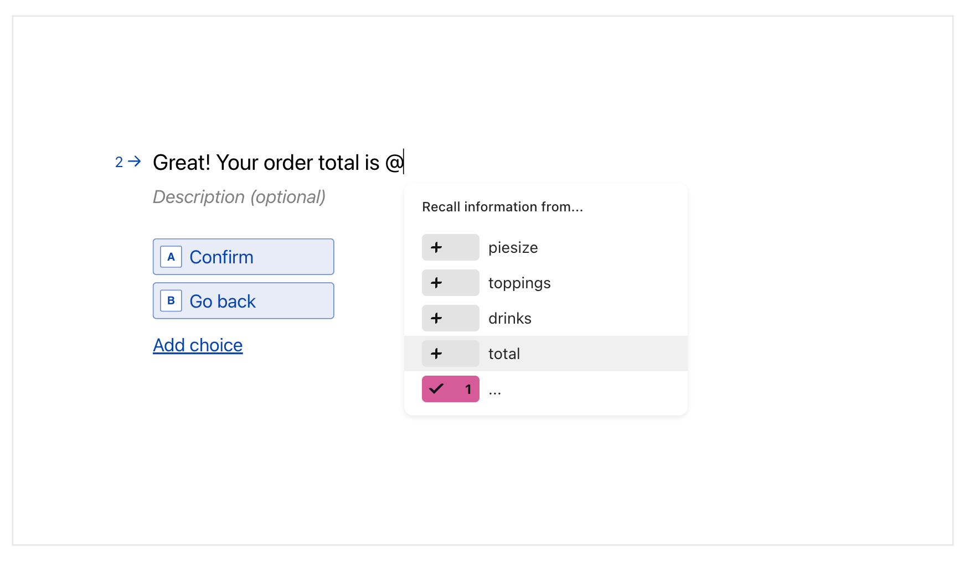Click the plus icon beside drinks
The image size is (969, 561).
click(x=436, y=318)
